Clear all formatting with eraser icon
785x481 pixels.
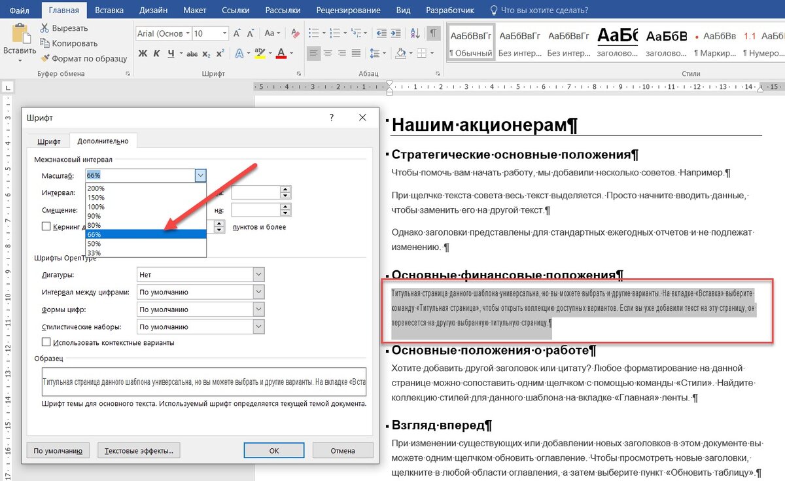point(295,33)
